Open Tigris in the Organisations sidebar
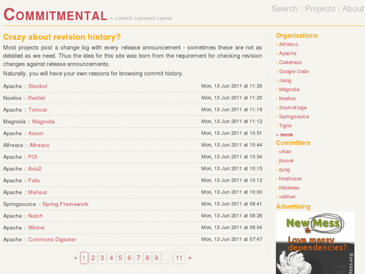Image resolution: width=365 pixels, height=274 pixels. 285,126
